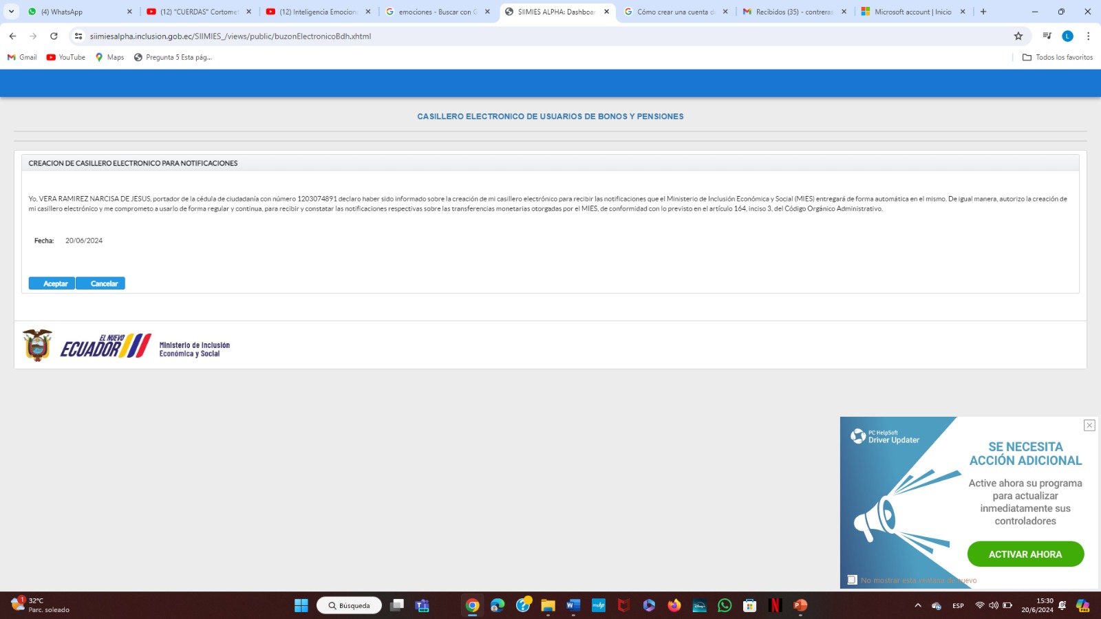The height and width of the screenshot is (619, 1101).
Task: Click the Aceptar button
Action: click(x=52, y=283)
